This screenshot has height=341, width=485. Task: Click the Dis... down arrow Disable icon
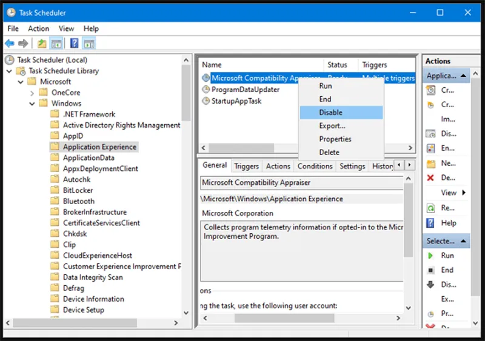coord(430,285)
